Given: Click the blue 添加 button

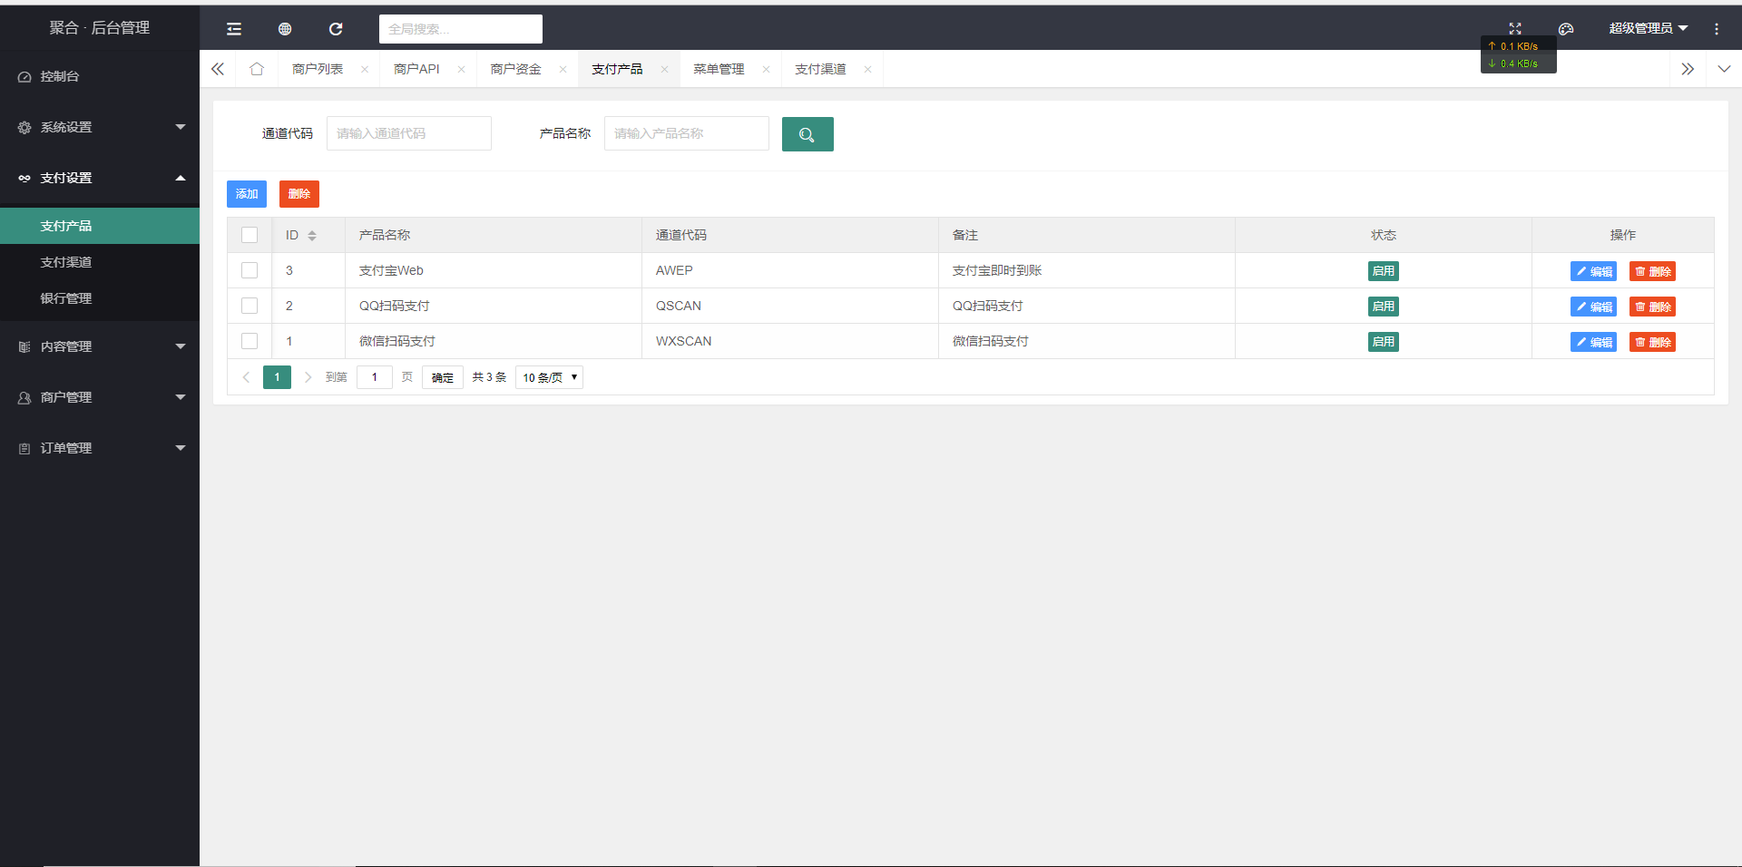Looking at the screenshot, I should tap(246, 194).
